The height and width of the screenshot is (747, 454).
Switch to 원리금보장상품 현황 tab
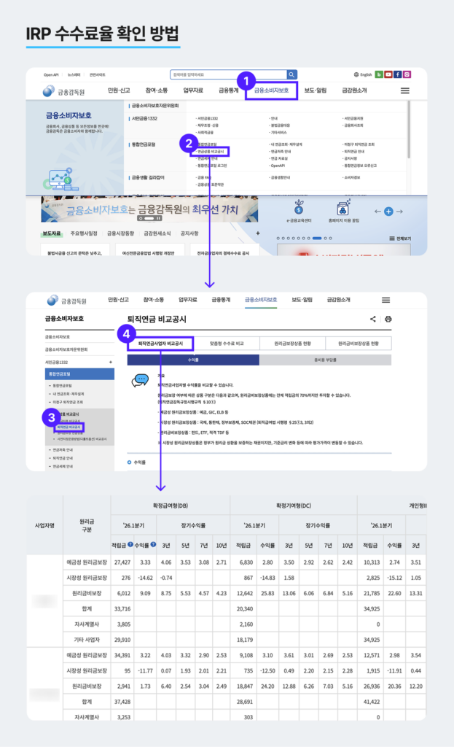(x=293, y=344)
